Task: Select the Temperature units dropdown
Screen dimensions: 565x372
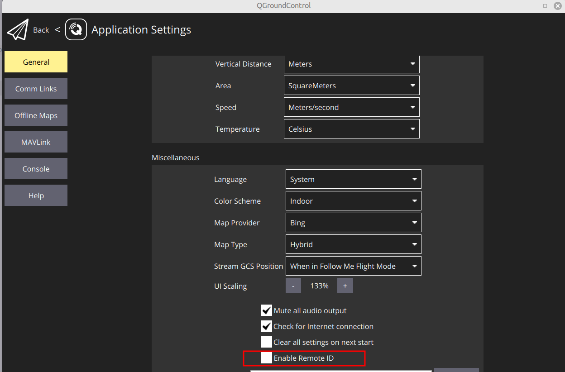Action: pos(352,129)
